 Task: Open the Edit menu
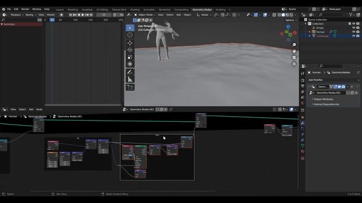pos(16,9)
